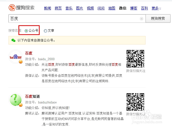172x128 pixels.
Task: Click the QR code for 百度 account
Action: pyautogui.click(x=135, y=59)
